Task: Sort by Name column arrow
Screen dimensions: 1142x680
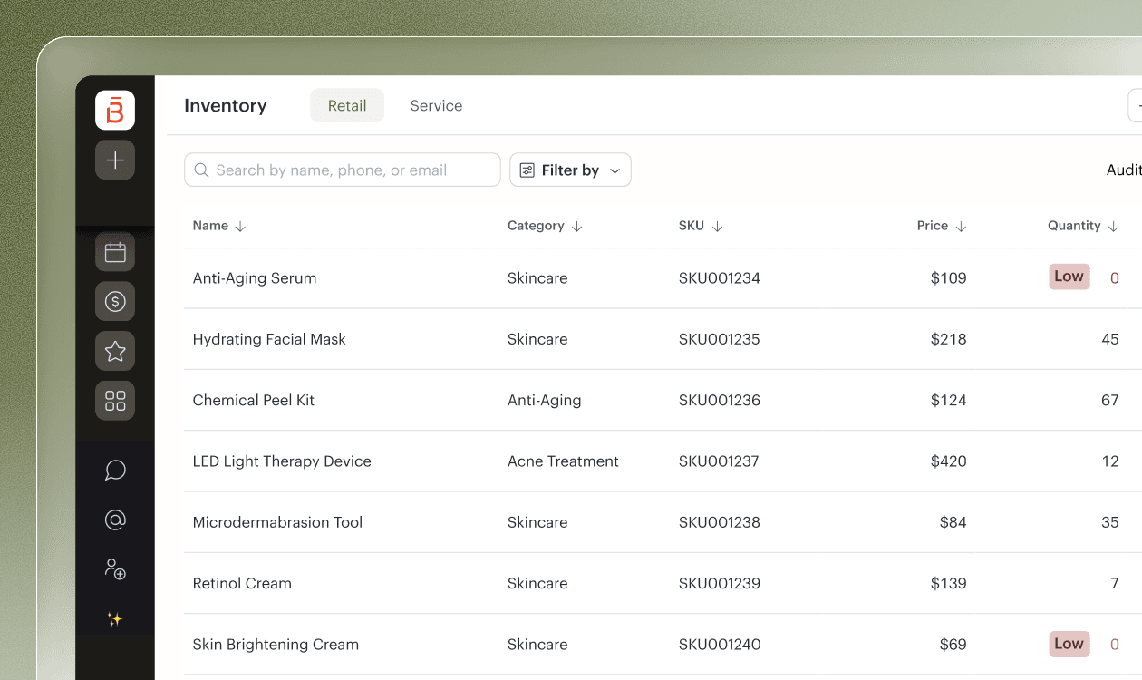Action: coord(240,227)
